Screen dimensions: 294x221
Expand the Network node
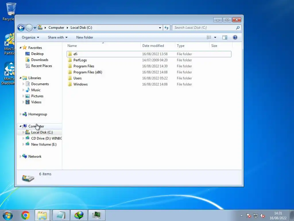[x=20, y=156]
